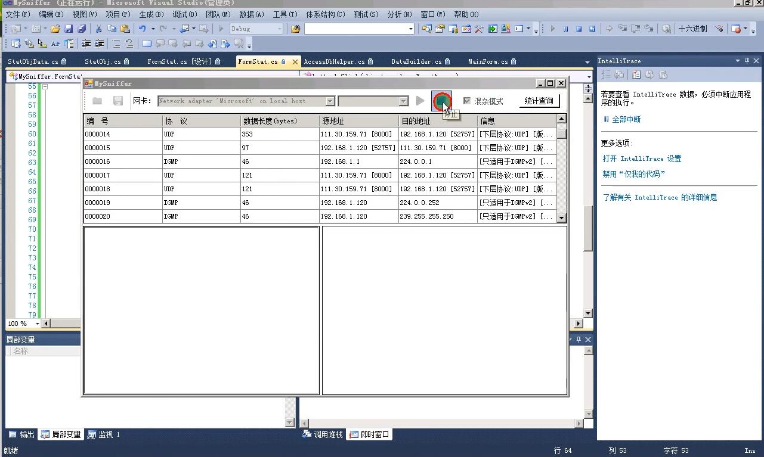Click the packet list scrollbar down arrow
The image size is (764, 457).
(561, 217)
